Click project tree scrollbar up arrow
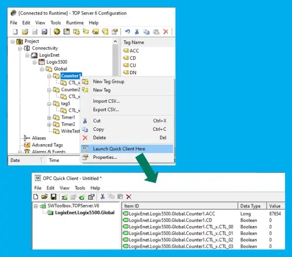The image size is (292, 257). (x=115, y=41)
